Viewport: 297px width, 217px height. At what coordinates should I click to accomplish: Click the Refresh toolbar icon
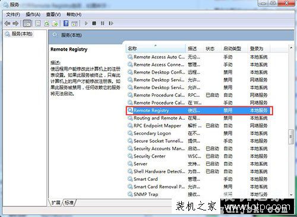[x=47, y=24]
